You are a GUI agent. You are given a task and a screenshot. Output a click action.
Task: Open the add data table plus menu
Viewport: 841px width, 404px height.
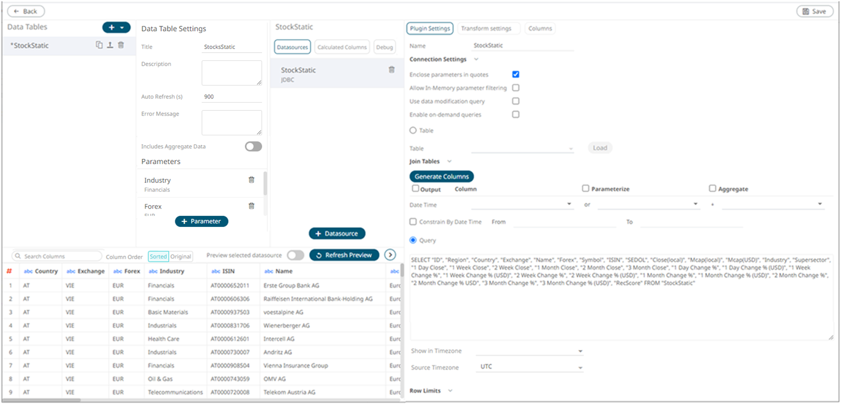pos(116,28)
